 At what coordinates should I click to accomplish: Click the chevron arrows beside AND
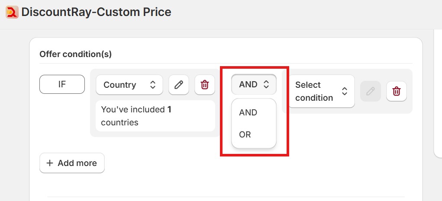coord(266,84)
